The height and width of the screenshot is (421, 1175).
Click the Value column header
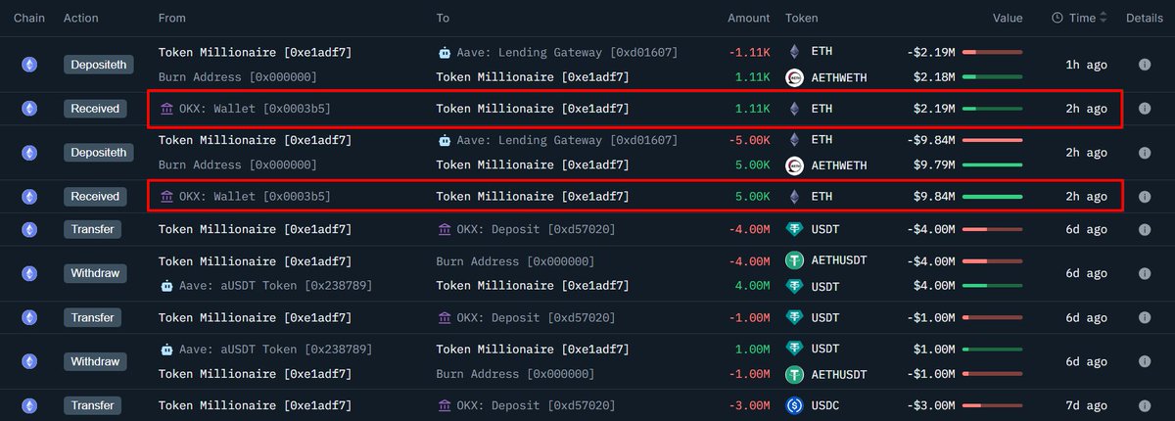[1007, 18]
